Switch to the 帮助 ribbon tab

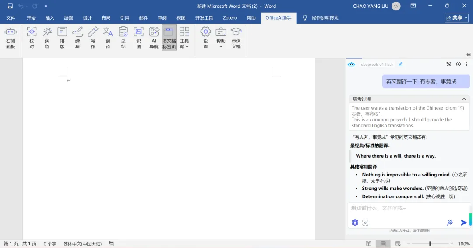[251, 18]
